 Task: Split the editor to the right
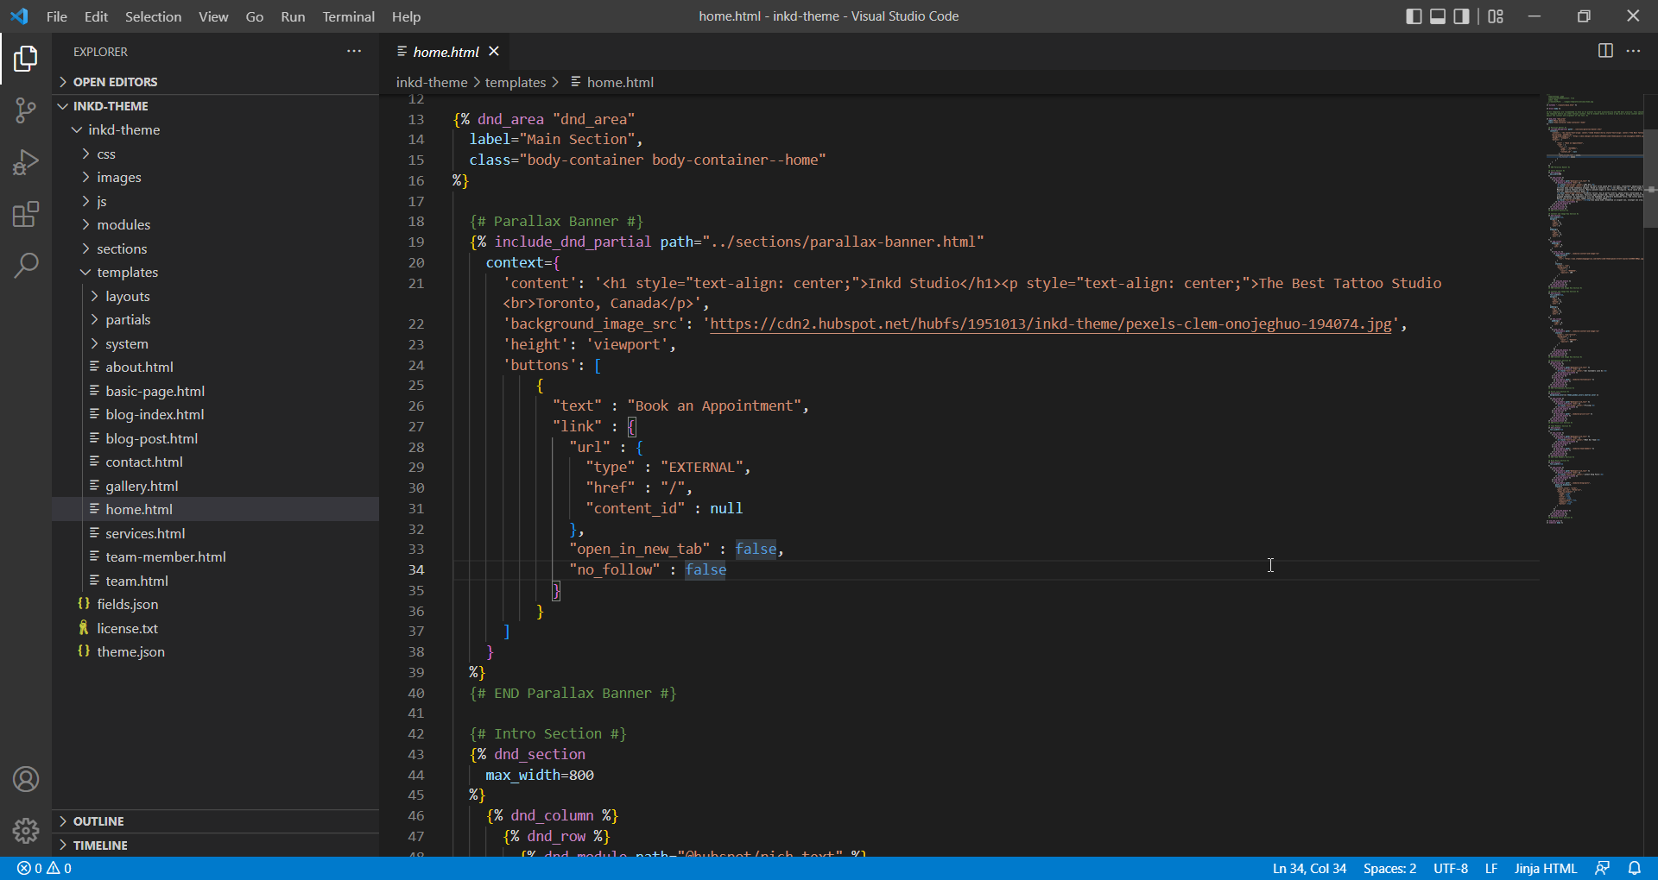coord(1605,51)
